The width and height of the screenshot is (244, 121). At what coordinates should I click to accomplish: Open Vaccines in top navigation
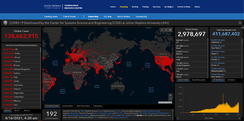157,7
